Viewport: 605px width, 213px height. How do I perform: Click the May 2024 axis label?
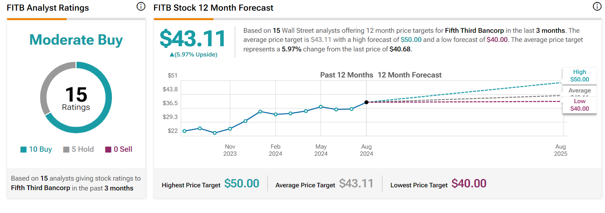(x=321, y=150)
